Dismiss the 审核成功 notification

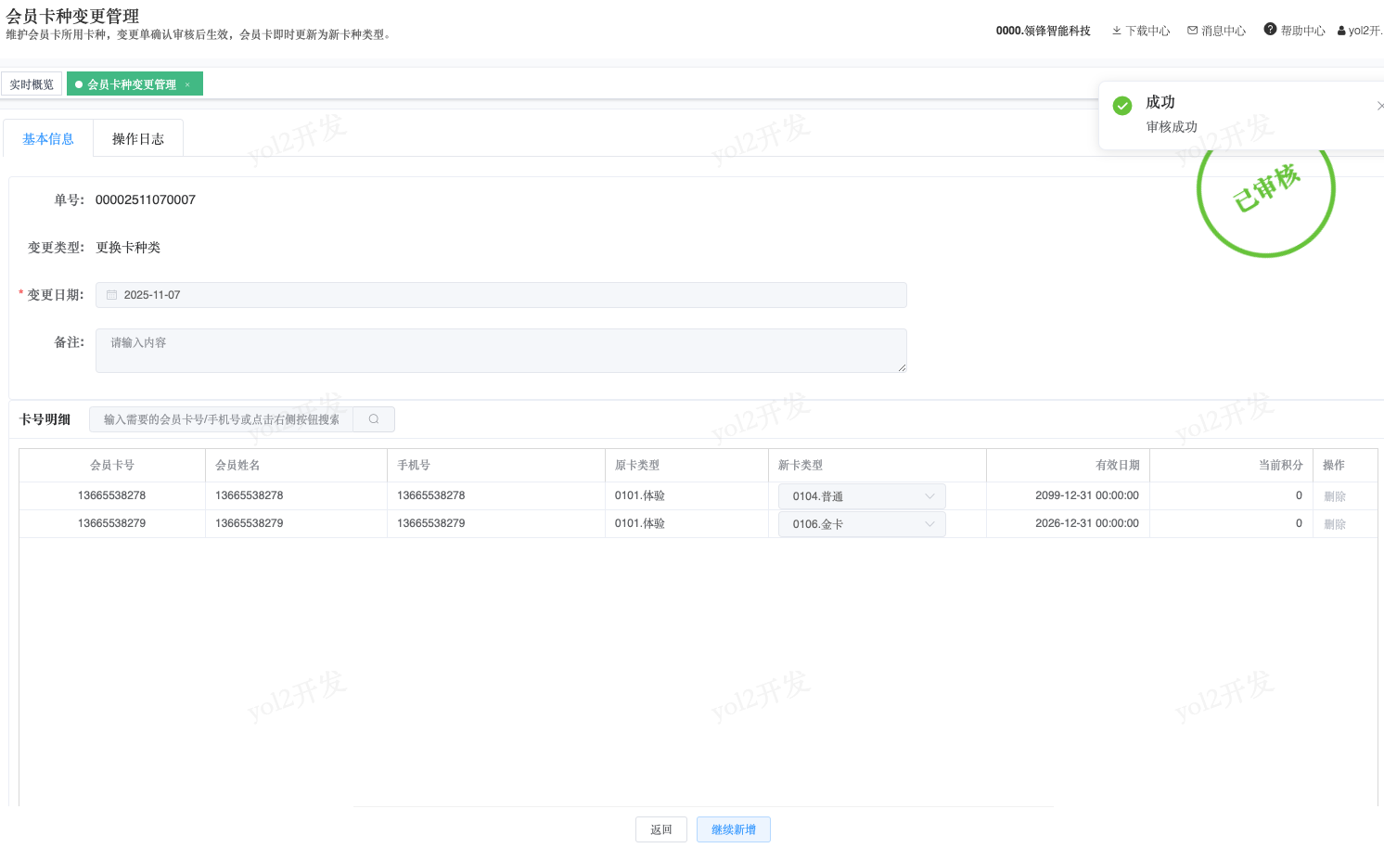click(1380, 106)
